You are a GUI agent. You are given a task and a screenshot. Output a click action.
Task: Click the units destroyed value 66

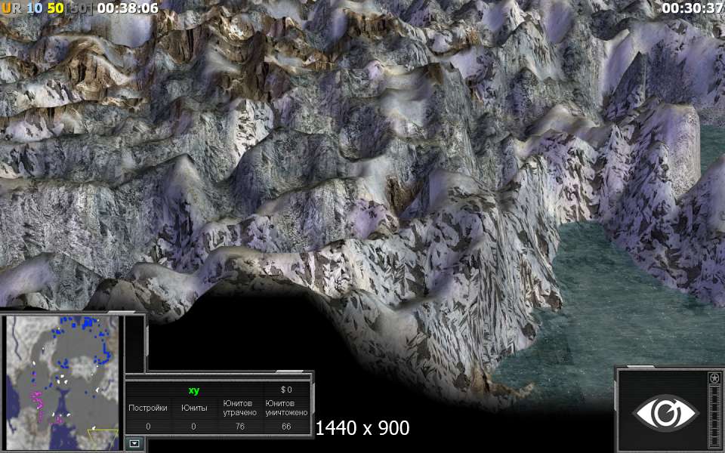point(286,427)
